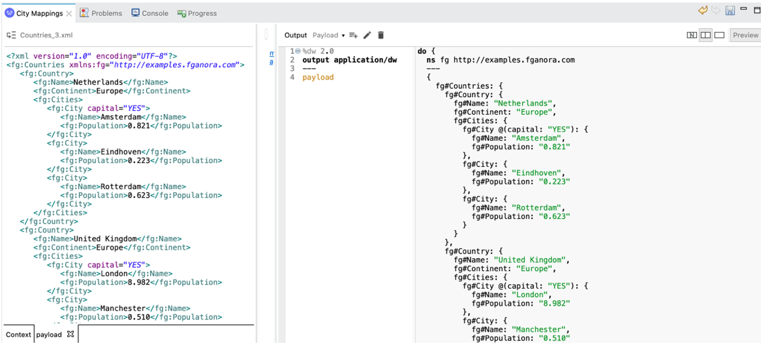Open the Progress tab
Viewport: 761px width, 348px height.
coord(197,13)
